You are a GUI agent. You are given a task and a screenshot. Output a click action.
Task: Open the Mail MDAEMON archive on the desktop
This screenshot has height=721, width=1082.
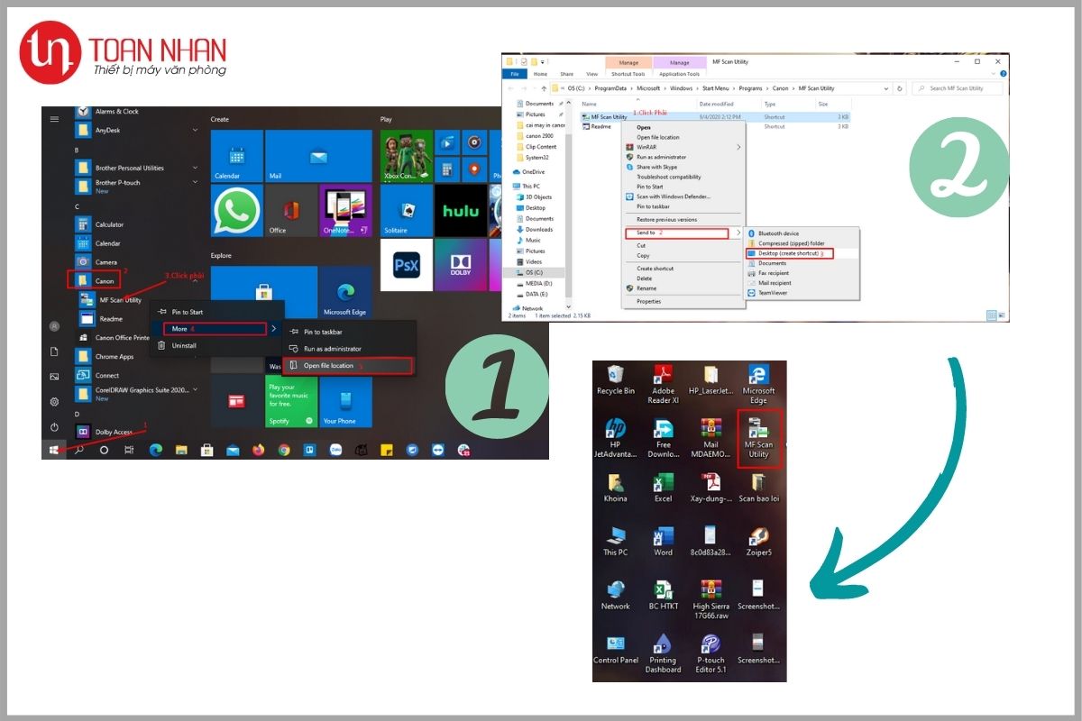pyautogui.click(x=711, y=437)
